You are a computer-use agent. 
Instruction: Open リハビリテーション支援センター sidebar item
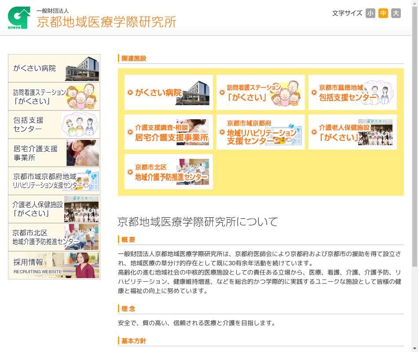(54, 181)
